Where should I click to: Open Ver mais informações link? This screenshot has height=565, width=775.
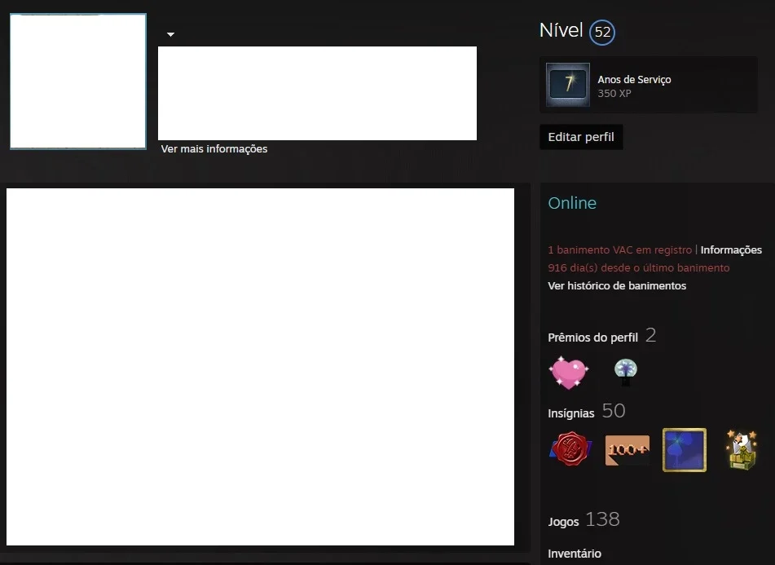click(214, 148)
